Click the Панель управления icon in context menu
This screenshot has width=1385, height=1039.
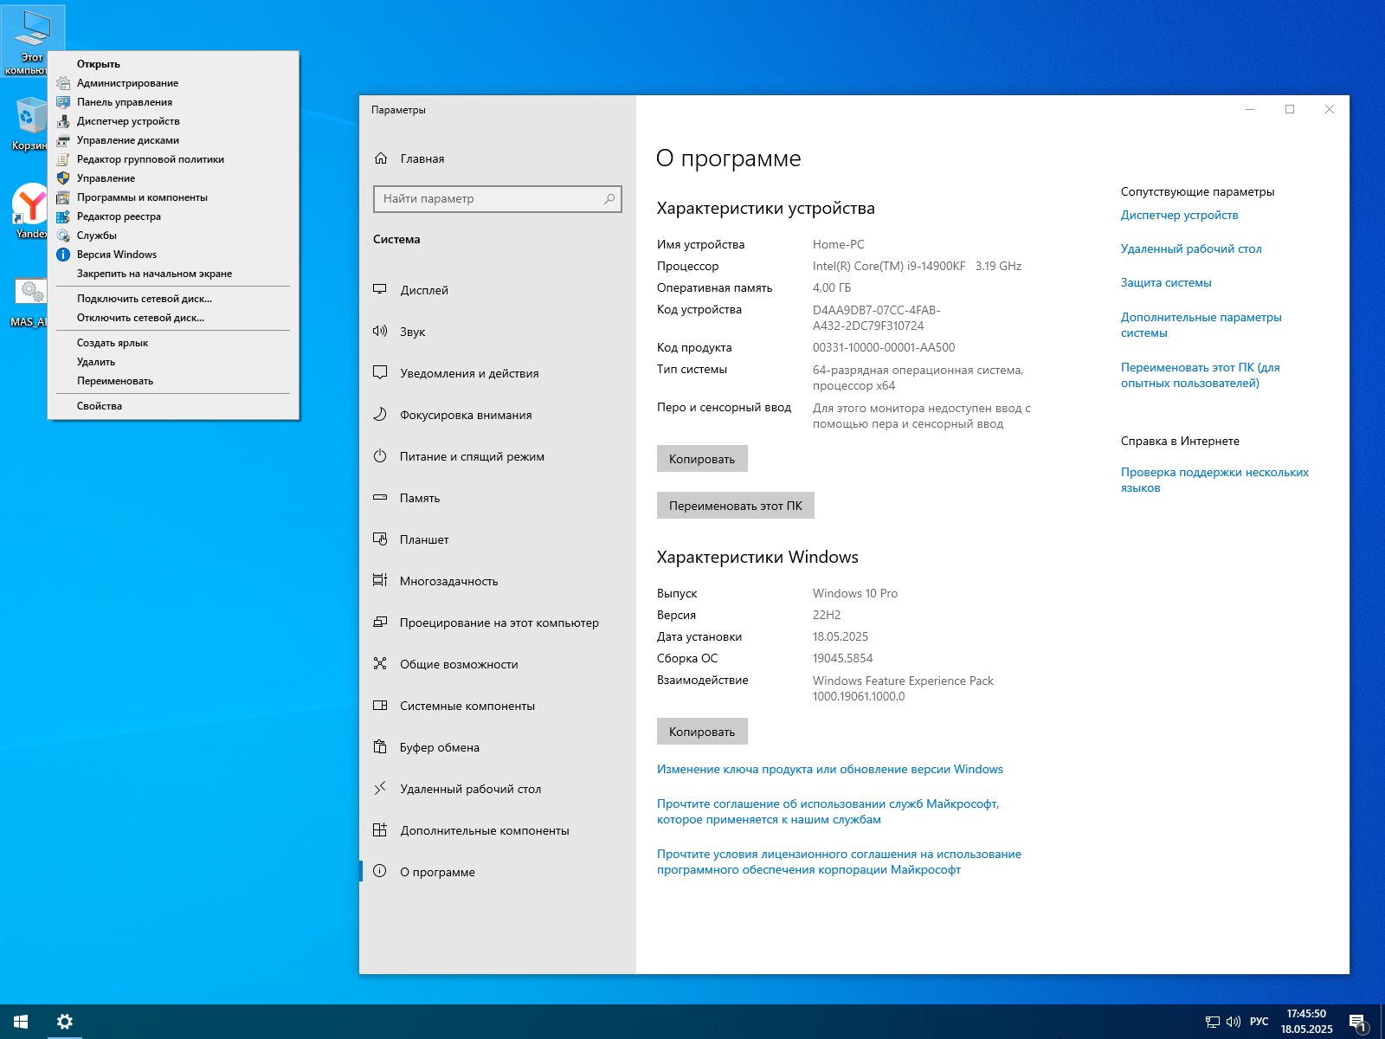tap(63, 102)
